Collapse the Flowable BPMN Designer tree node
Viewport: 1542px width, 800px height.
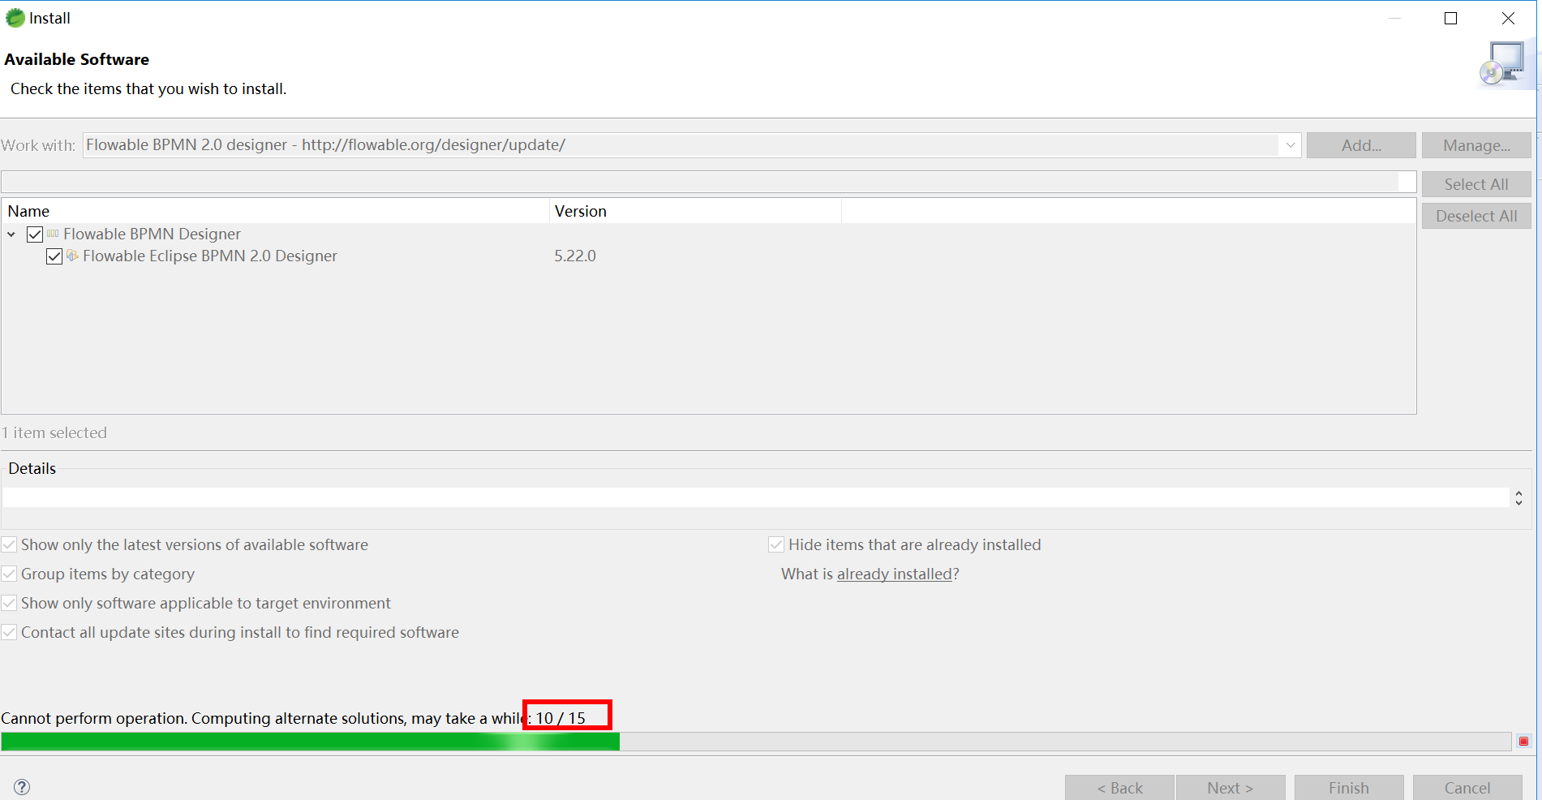pos(11,234)
